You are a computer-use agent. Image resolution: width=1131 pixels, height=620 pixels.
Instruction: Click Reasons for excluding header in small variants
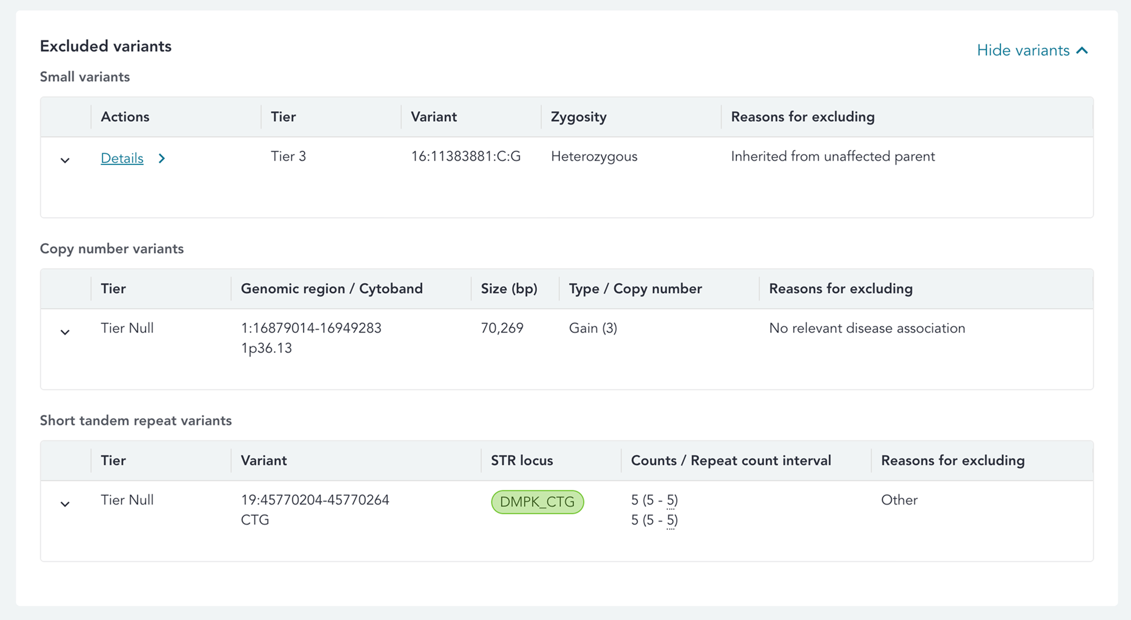[802, 117]
